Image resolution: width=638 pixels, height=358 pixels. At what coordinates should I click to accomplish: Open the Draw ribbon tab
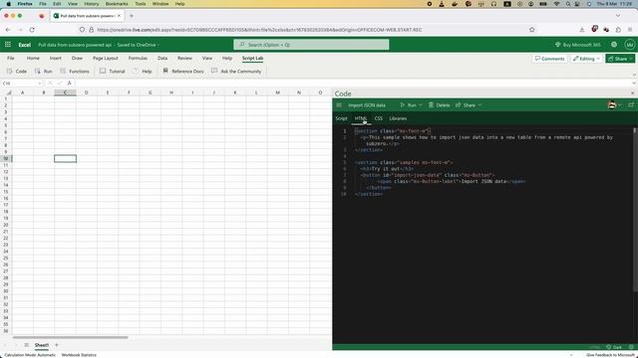click(77, 58)
